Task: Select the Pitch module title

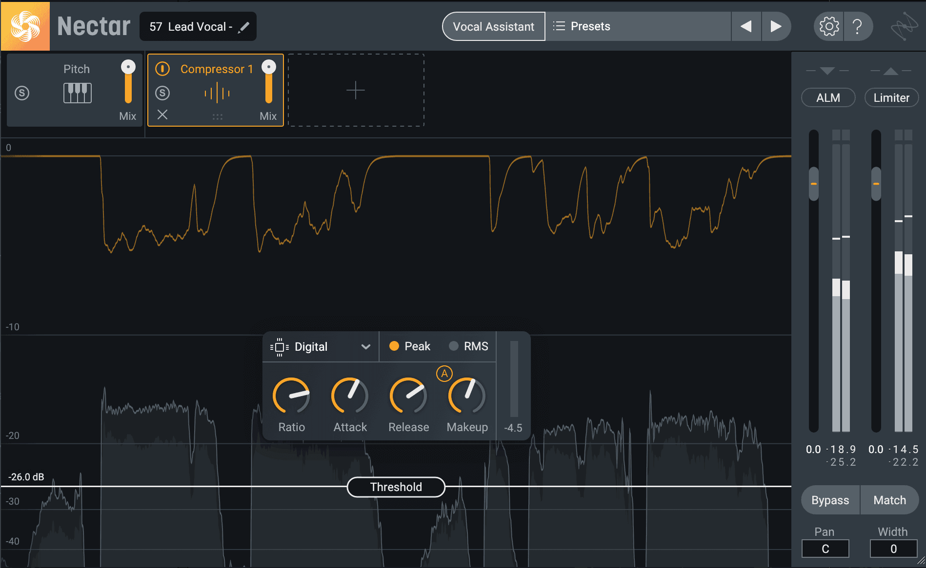Action: click(x=77, y=69)
